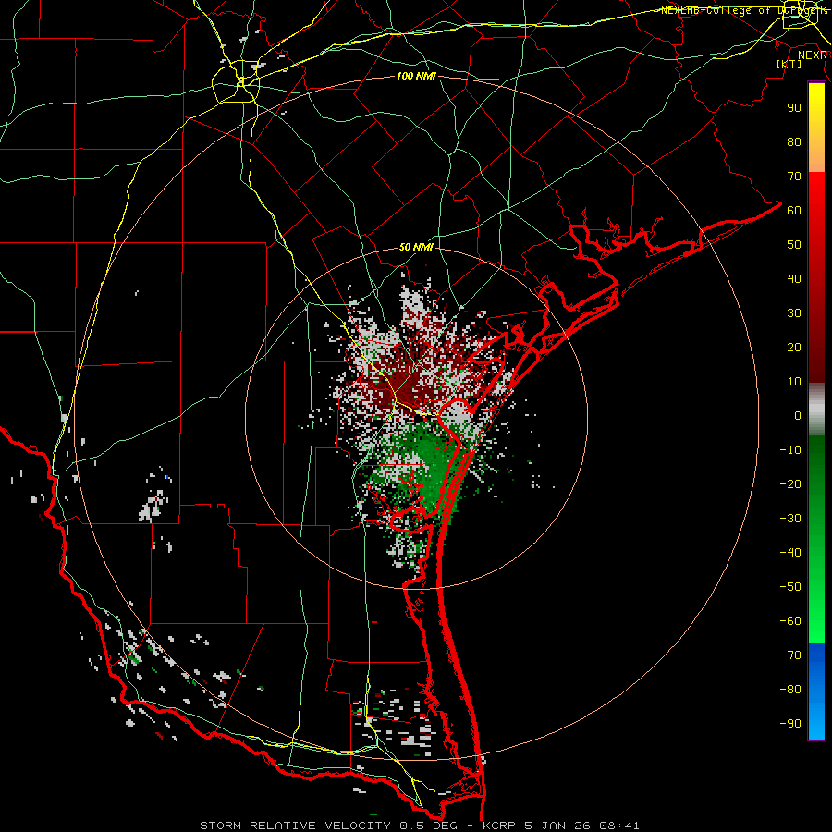Click the 0 value on the velocity scale

click(798, 415)
